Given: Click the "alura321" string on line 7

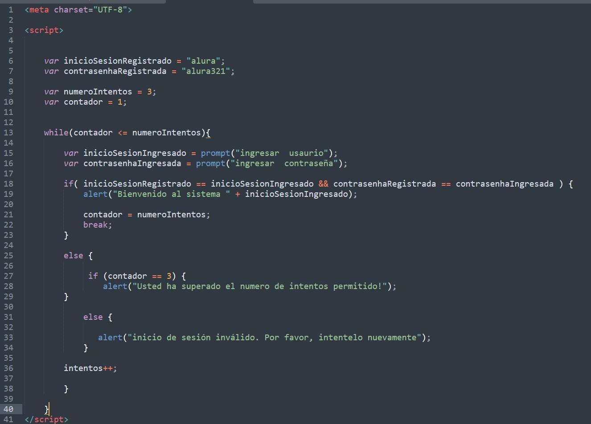Looking at the screenshot, I should pos(206,71).
